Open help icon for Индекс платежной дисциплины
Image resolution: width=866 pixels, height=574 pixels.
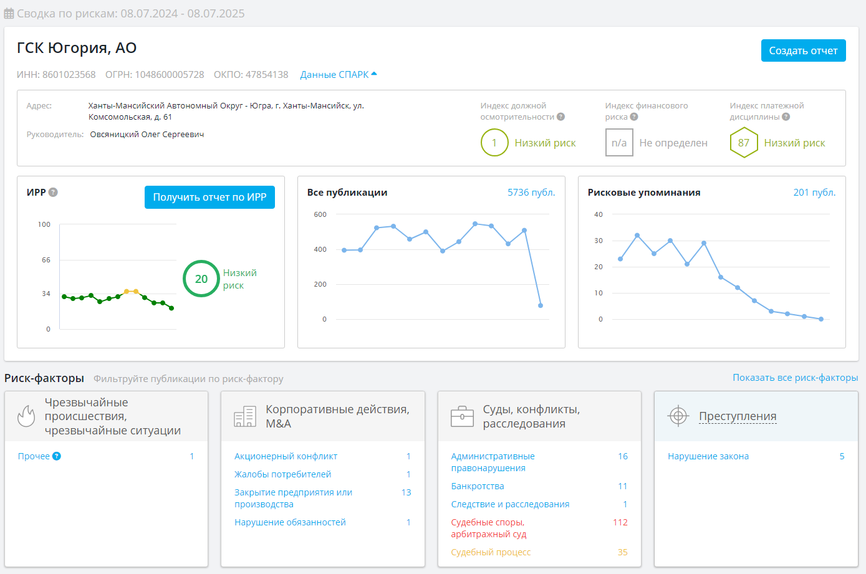[x=786, y=117]
